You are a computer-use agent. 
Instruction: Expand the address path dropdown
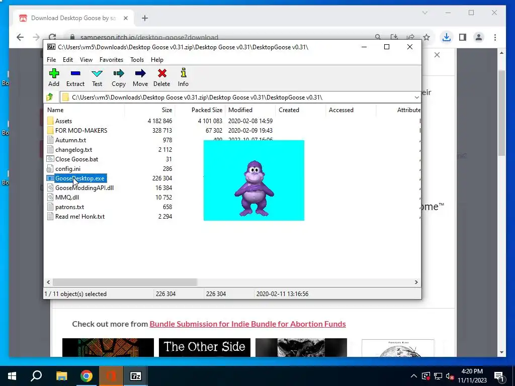click(x=416, y=98)
